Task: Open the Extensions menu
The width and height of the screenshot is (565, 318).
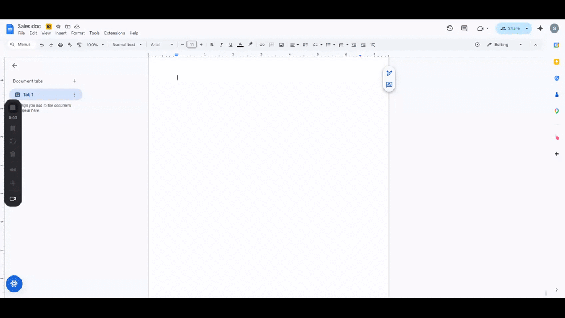Action: pos(115,33)
